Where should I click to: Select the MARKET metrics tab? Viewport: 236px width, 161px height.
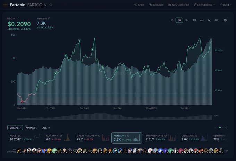[32, 128]
